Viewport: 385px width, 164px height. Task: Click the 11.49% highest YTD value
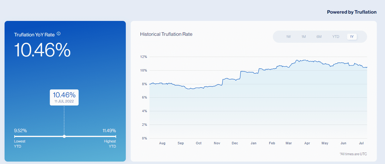[109, 131]
